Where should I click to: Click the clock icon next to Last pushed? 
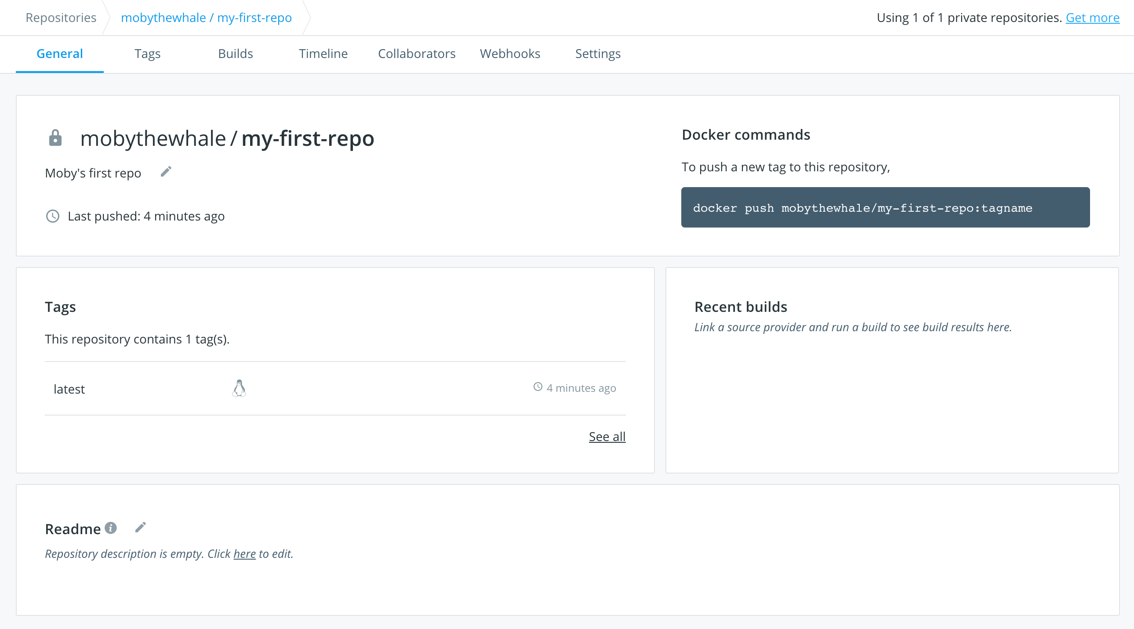pyautogui.click(x=52, y=216)
